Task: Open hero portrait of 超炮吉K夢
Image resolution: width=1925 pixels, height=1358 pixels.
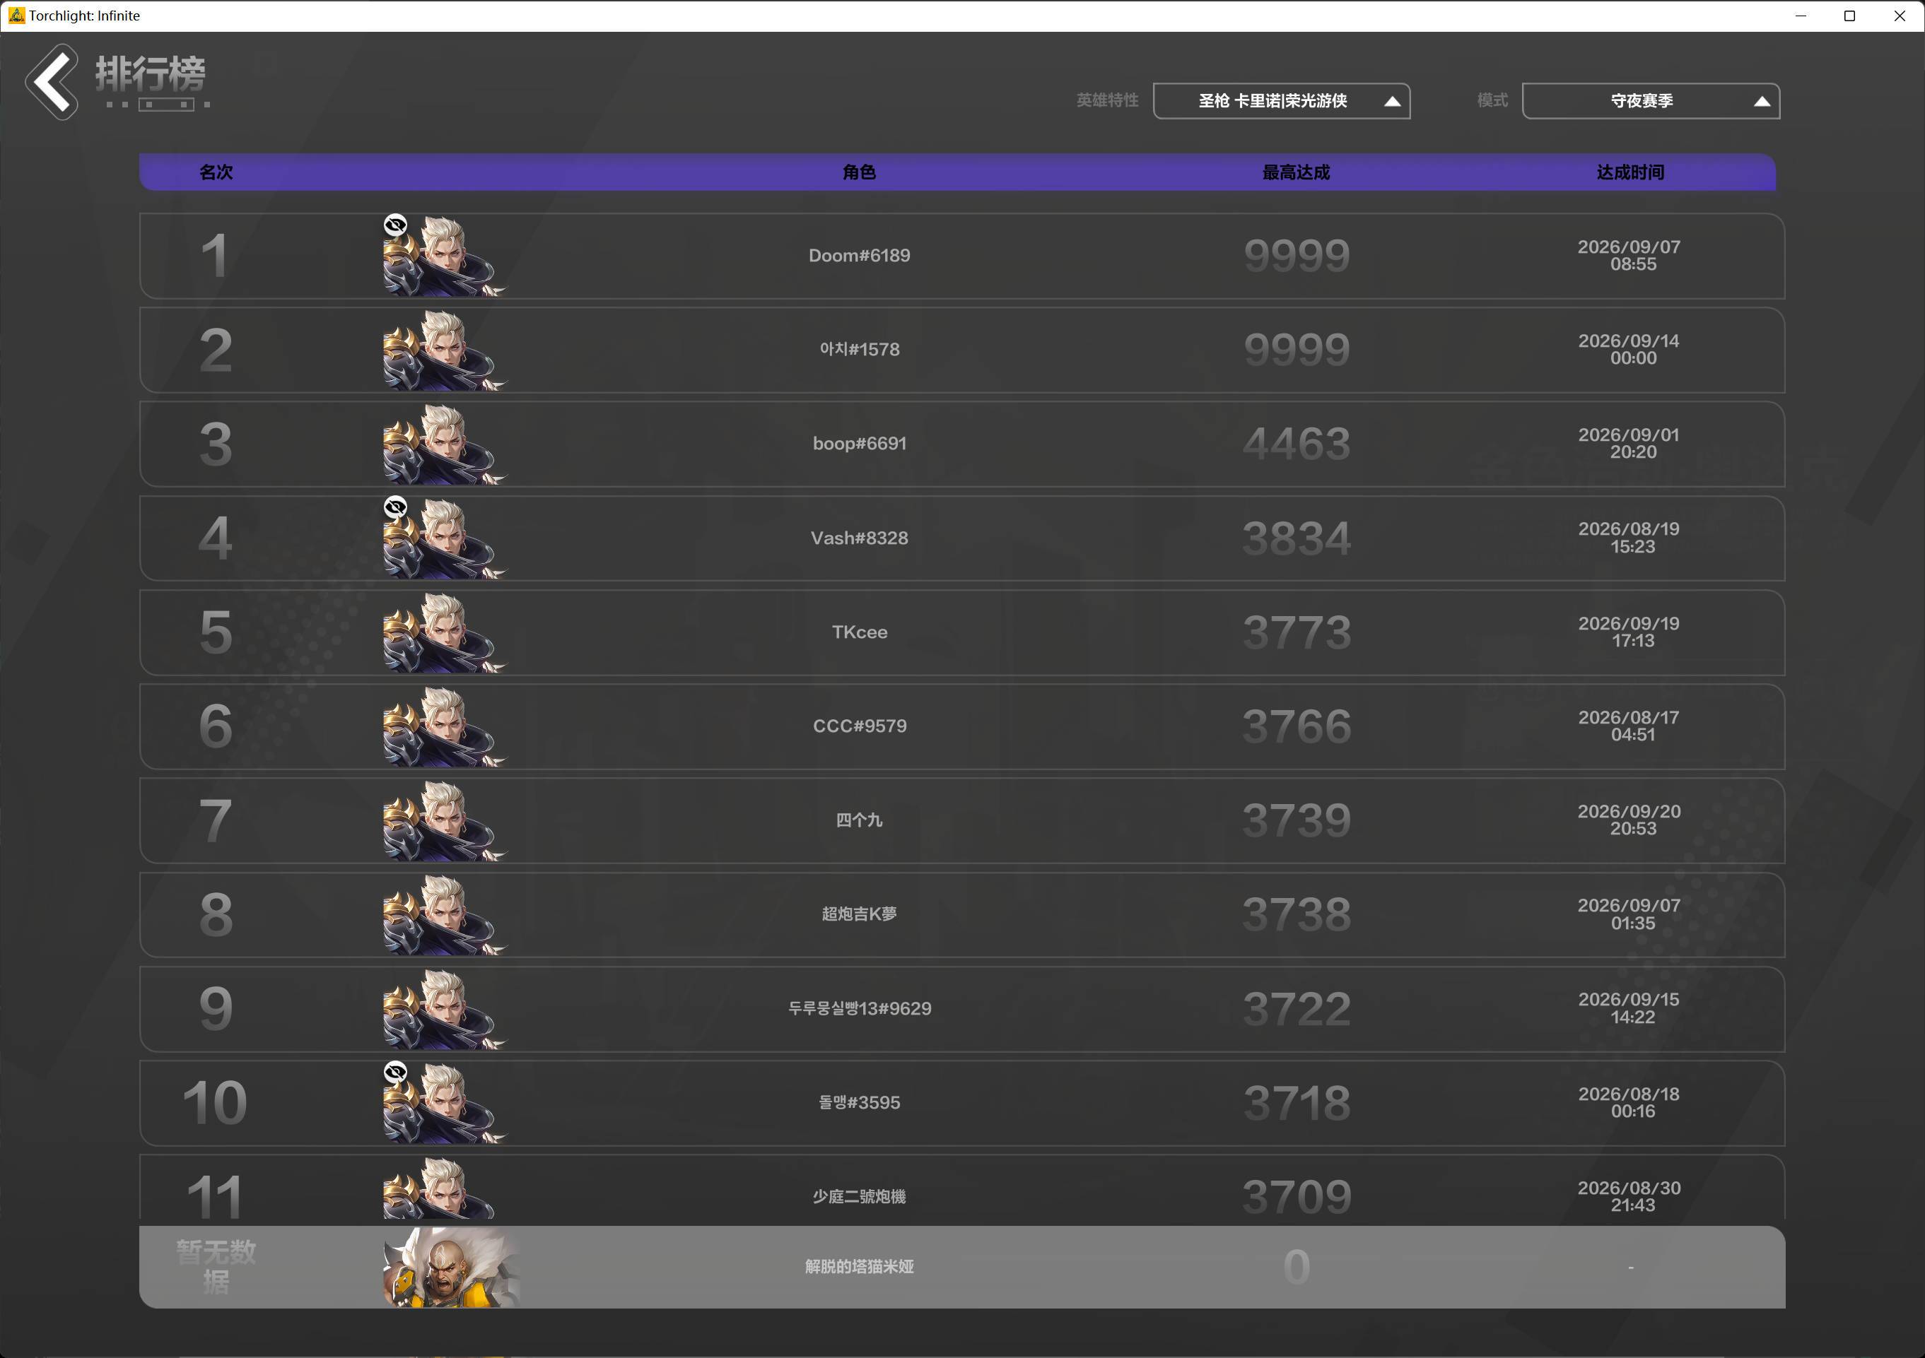Action: (x=445, y=915)
